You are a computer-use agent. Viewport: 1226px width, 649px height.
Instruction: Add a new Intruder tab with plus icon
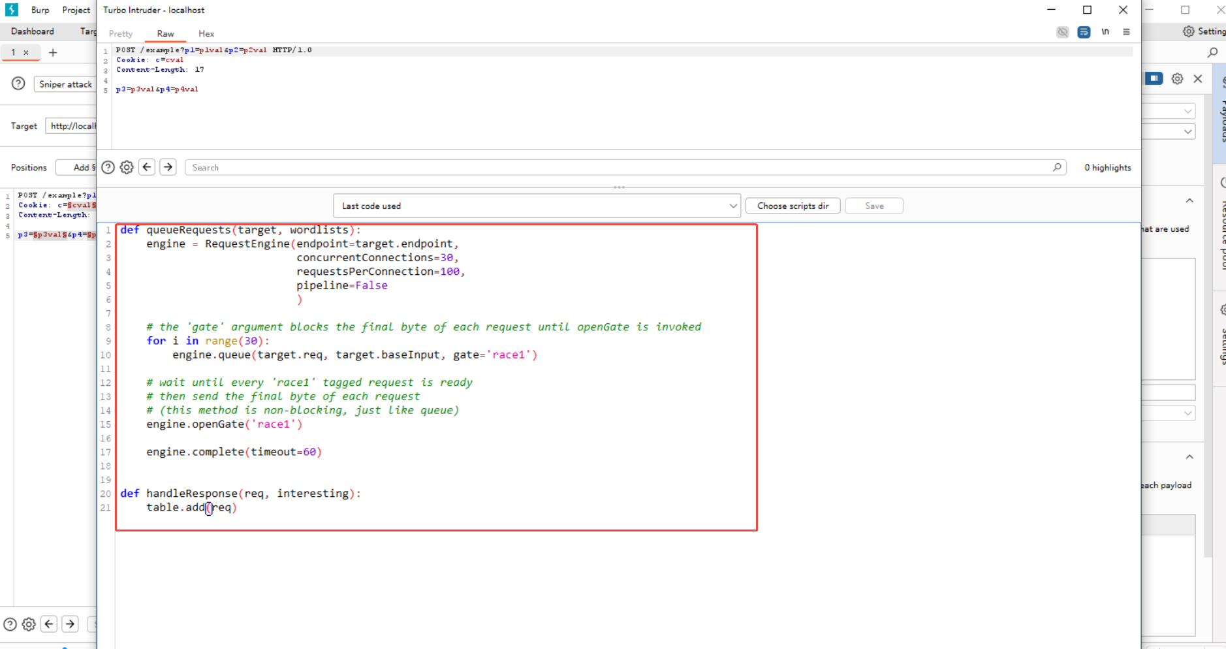point(53,53)
